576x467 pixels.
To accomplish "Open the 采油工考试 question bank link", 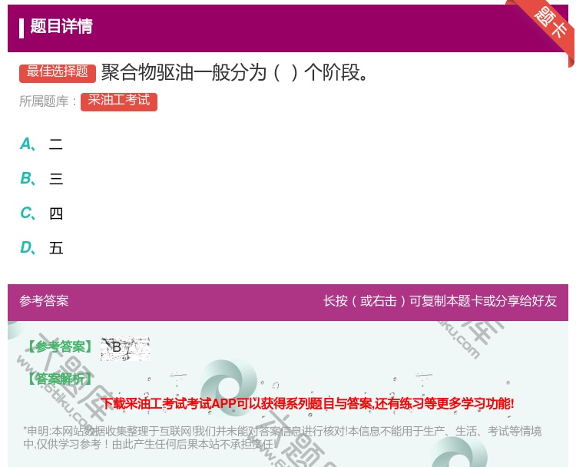I will click(118, 101).
